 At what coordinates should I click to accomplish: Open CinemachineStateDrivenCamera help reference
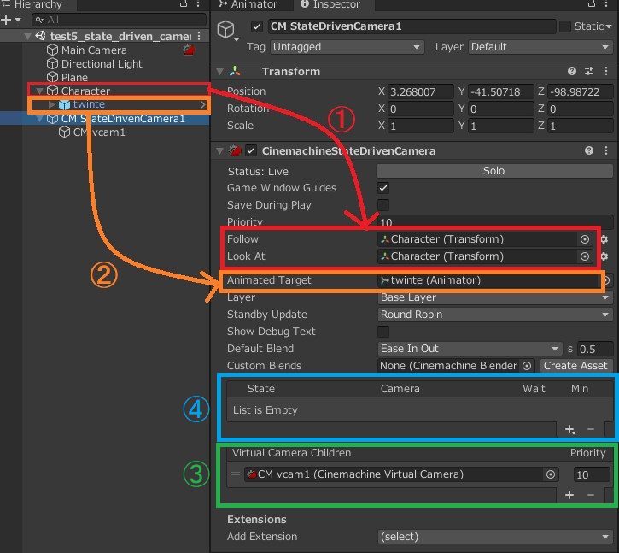(589, 150)
